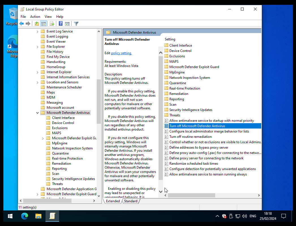Collapse the Microsoft Defender Antivirus node
This screenshot has height=226, width=296.
(37, 112)
